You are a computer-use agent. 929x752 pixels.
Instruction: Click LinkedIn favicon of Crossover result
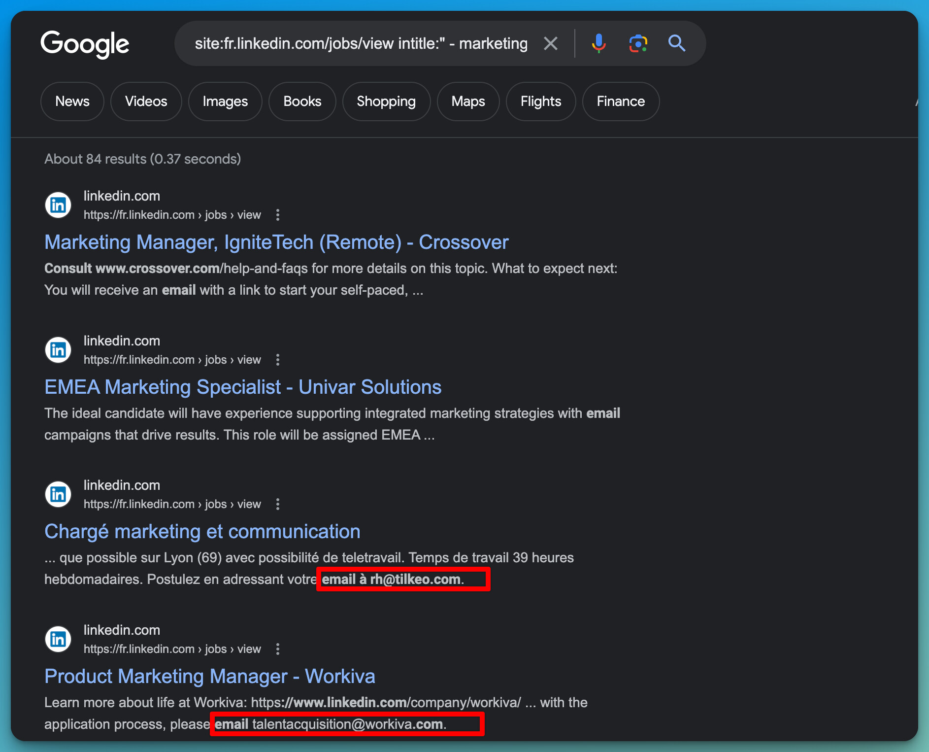(58, 205)
